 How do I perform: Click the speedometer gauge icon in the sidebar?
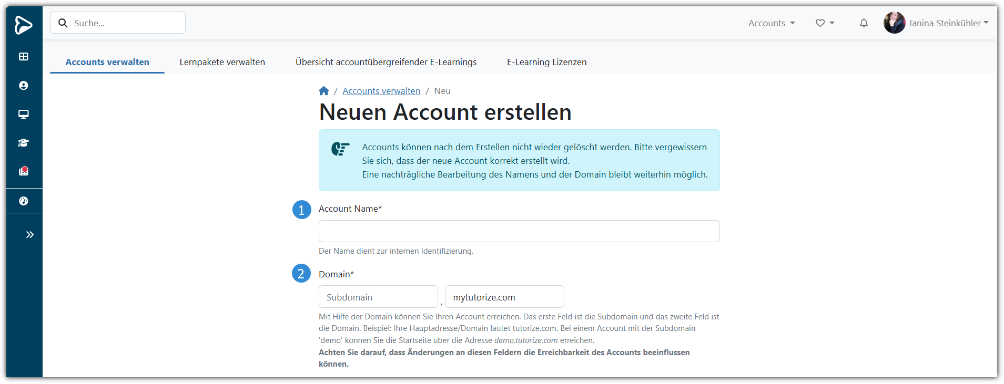(x=24, y=201)
